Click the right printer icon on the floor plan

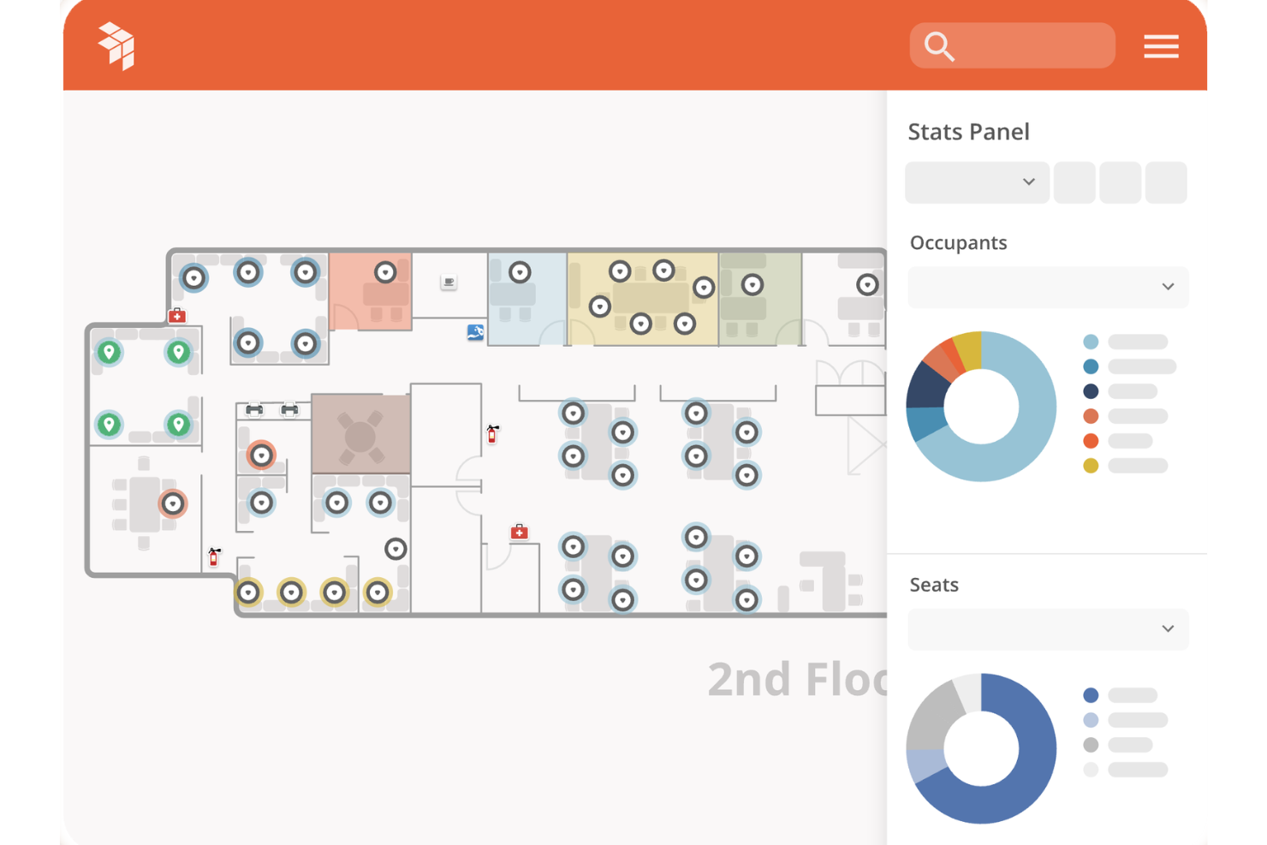[x=288, y=409]
